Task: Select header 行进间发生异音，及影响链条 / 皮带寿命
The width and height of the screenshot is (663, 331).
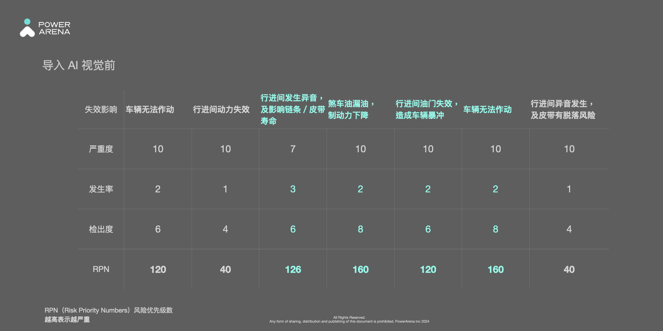Action: 293,110
